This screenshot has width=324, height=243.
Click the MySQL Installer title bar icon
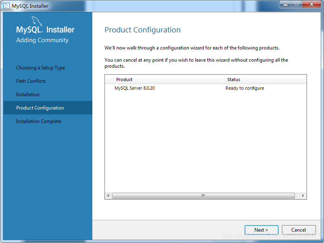tap(6, 6)
